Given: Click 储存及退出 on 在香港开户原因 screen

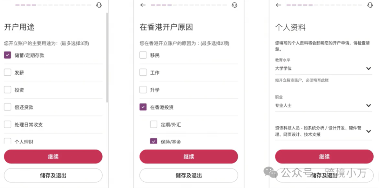Looking at the screenshot, I should click(x=189, y=175).
